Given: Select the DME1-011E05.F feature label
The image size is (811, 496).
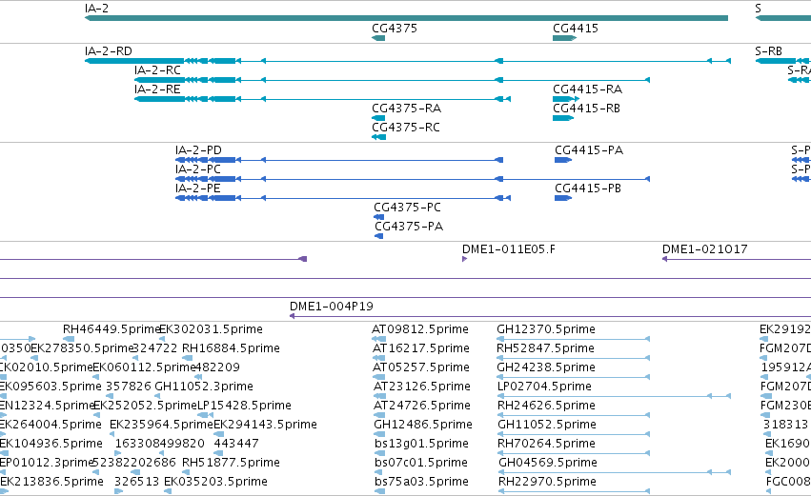Looking at the screenshot, I should click(509, 249).
